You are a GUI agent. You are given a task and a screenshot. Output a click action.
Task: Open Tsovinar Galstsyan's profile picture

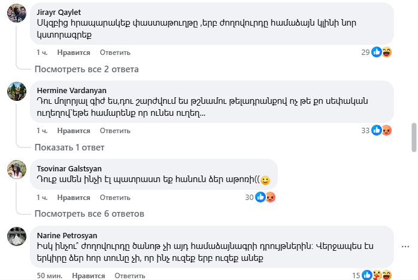tap(16, 169)
